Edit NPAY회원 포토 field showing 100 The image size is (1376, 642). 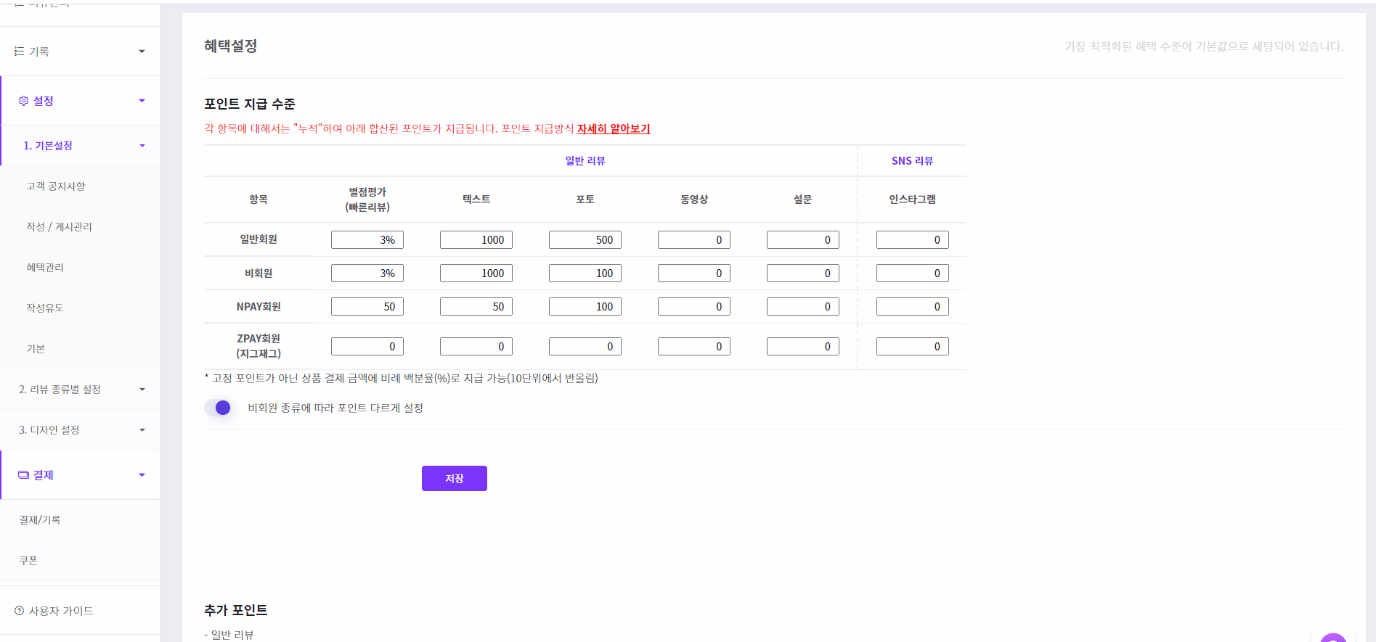click(585, 307)
